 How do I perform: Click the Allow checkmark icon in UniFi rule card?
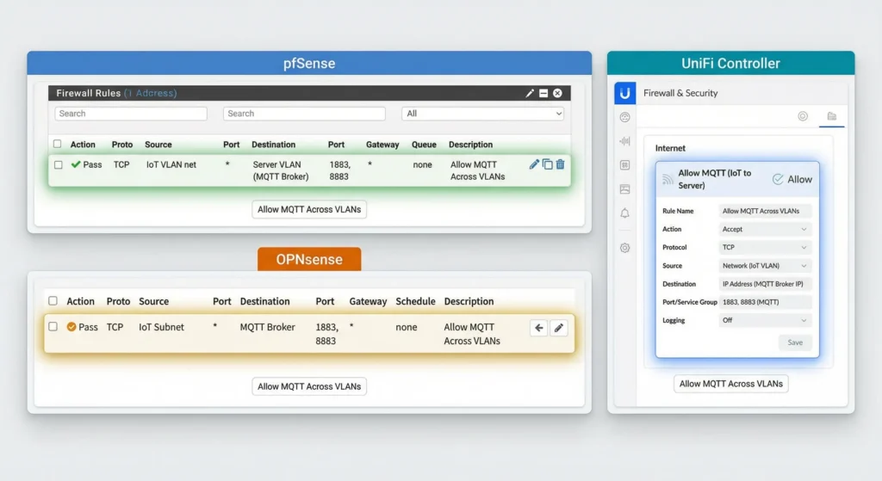[x=778, y=179]
